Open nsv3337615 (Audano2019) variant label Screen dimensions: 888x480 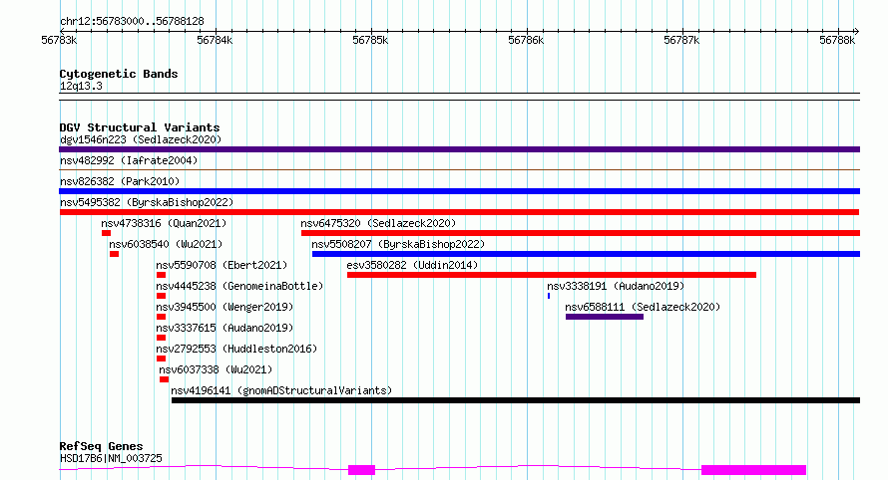tap(224, 328)
